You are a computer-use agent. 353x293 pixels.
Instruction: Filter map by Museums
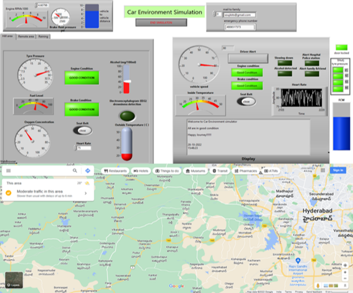tap(196, 171)
